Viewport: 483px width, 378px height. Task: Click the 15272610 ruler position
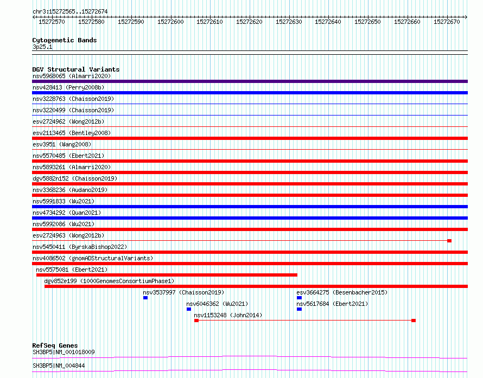[x=209, y=22]
